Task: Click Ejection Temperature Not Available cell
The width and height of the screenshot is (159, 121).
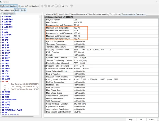Action: tap(79, 41)
